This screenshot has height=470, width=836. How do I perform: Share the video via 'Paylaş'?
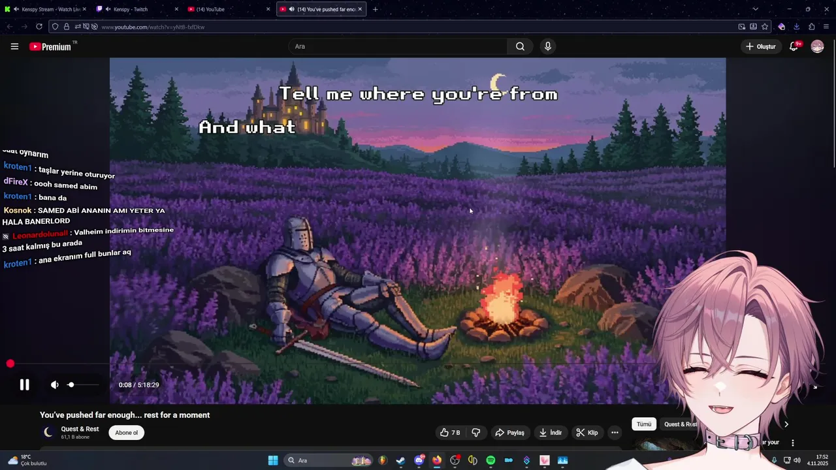tap(509, 432)
